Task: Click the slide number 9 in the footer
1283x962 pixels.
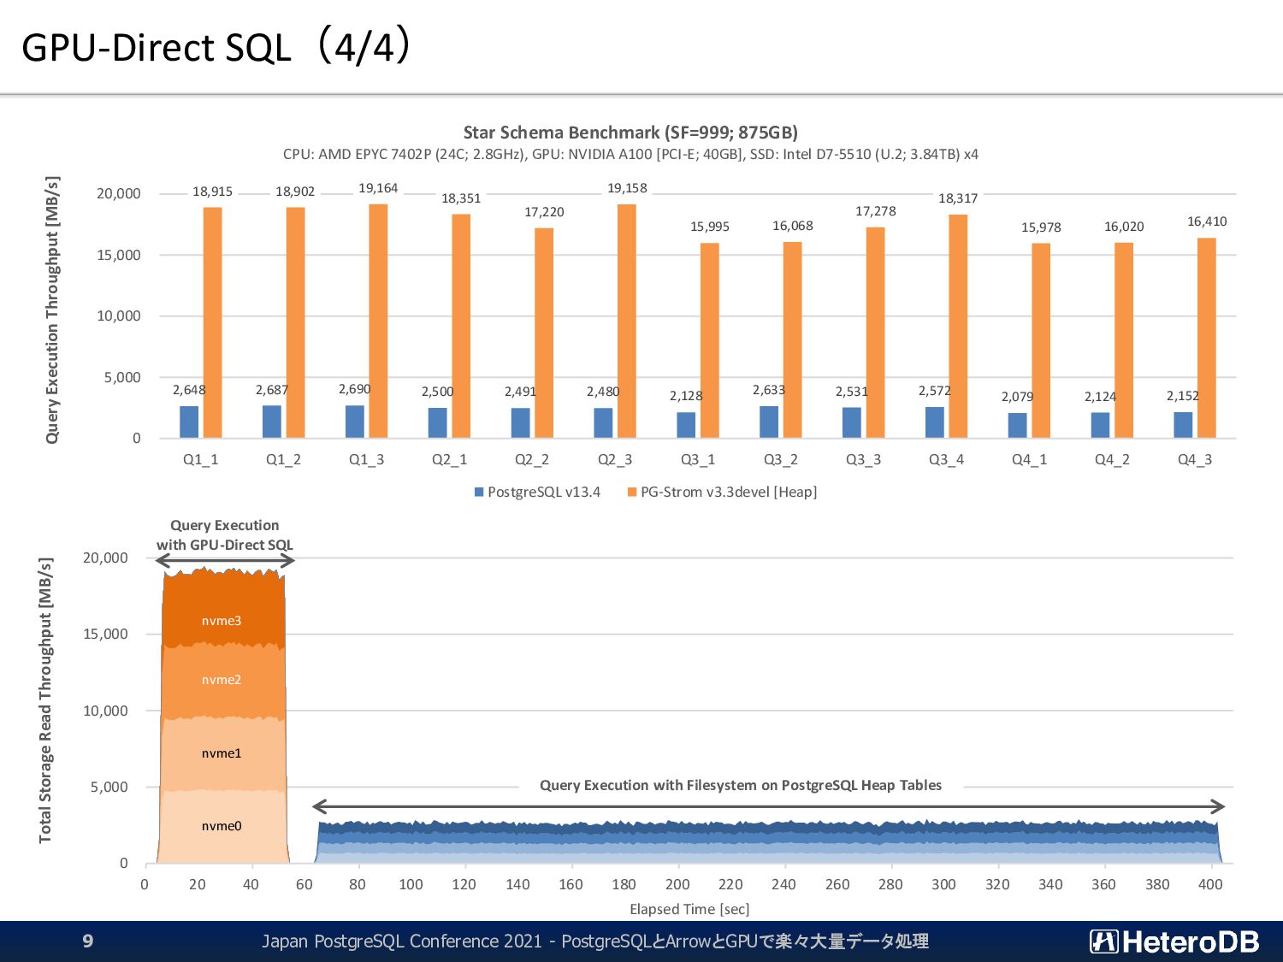Action: point(88,941)
